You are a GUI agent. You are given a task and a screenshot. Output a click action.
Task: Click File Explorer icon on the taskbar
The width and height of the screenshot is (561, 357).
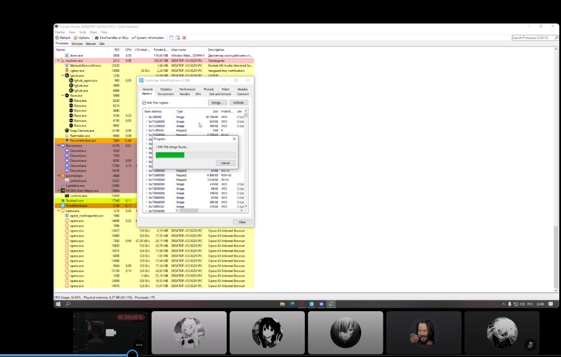283,304
